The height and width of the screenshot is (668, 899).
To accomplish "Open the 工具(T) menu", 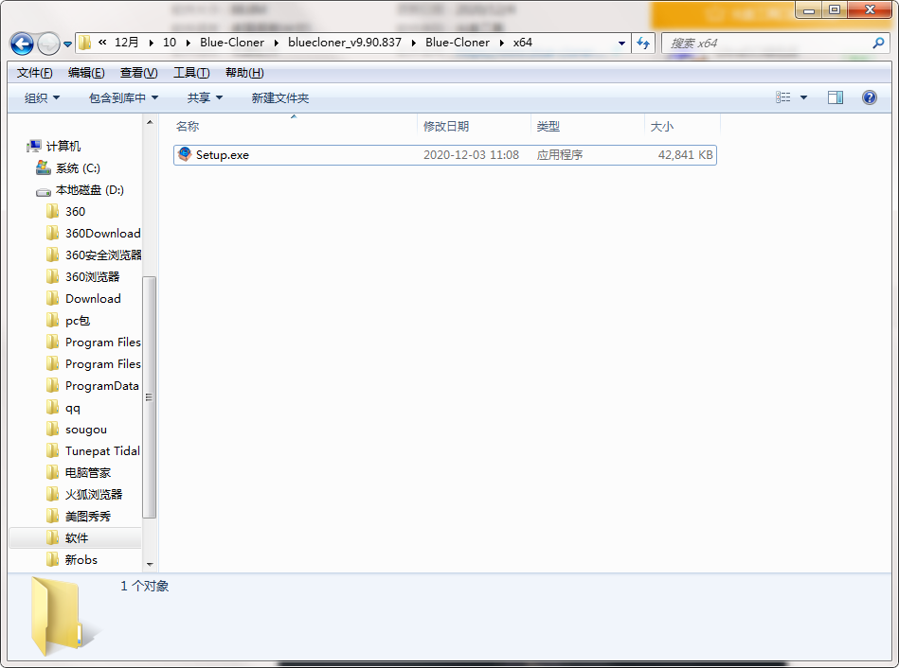I will click(x=191, y=73).
